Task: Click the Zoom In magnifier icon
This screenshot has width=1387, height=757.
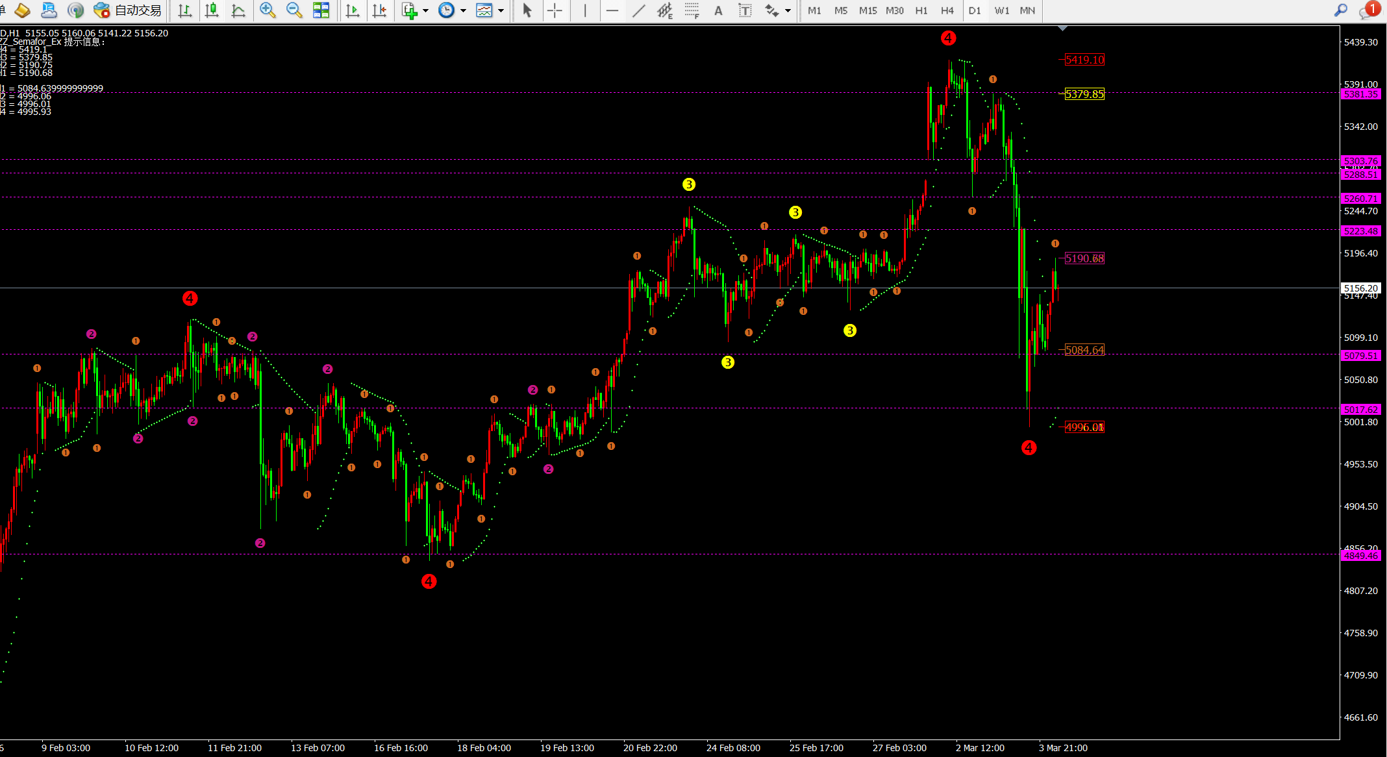Action: tap(267, 10)
